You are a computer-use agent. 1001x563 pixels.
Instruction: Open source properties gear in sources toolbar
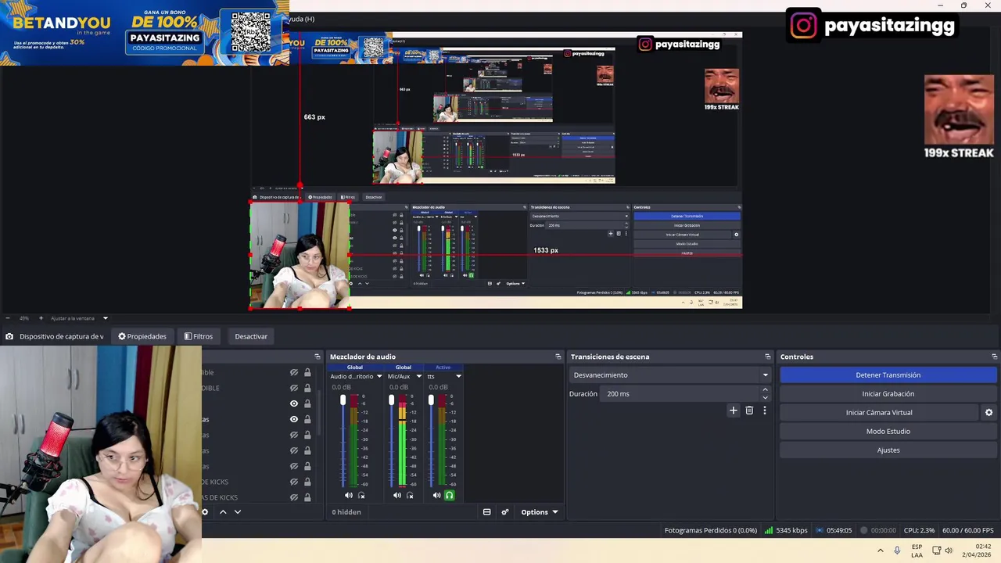[x=205, y=512]
